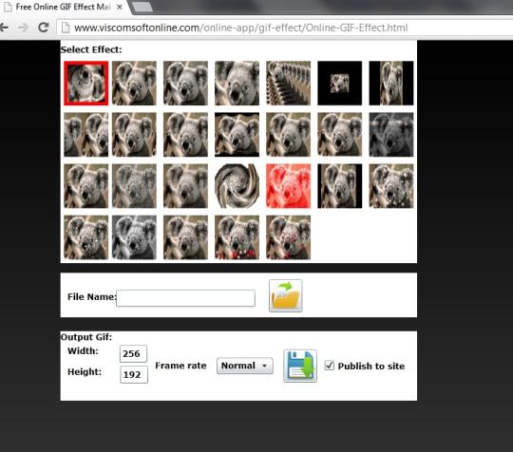Click the Select Effect heading text

tap(91, 49)
